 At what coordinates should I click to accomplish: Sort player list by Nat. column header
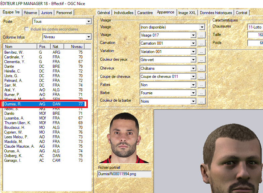click(57, 46)
